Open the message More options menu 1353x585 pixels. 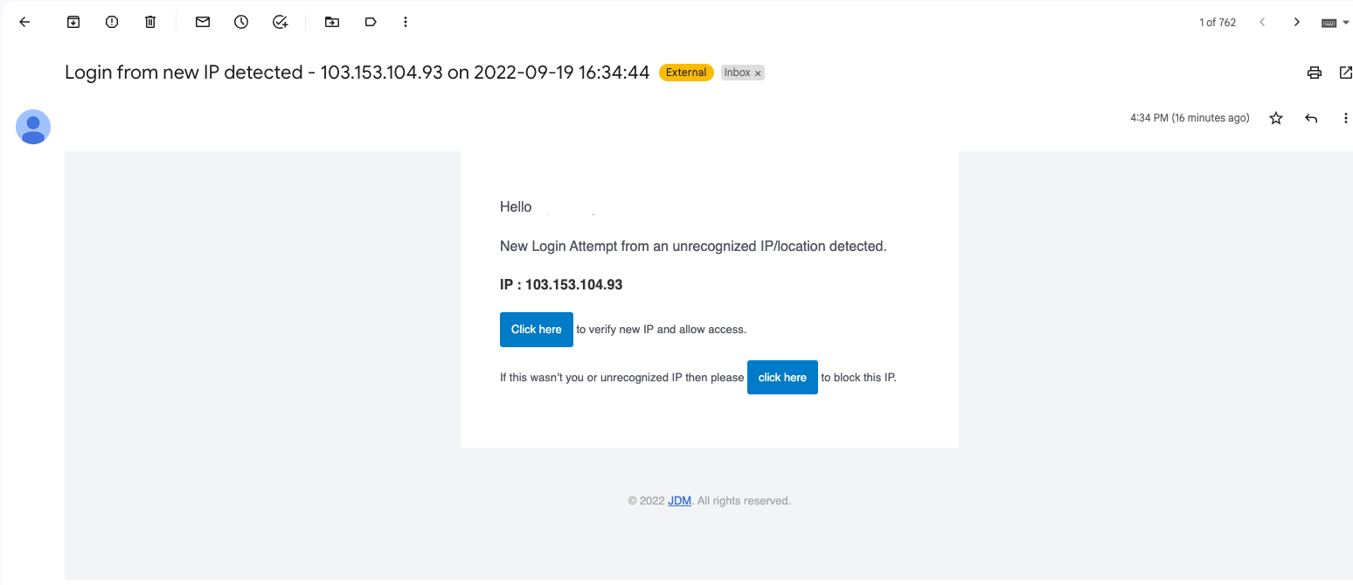click(x=1345, y=118)
